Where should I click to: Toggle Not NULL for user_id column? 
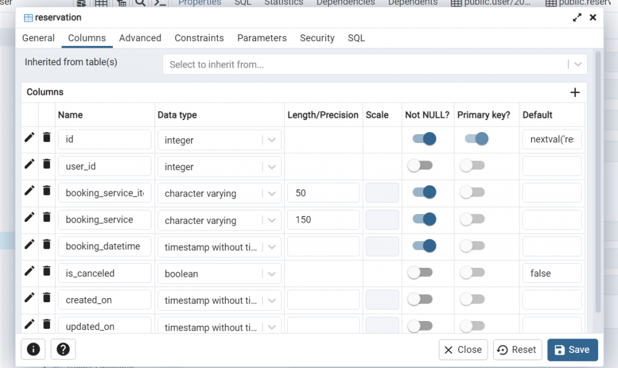pos(420,166)
